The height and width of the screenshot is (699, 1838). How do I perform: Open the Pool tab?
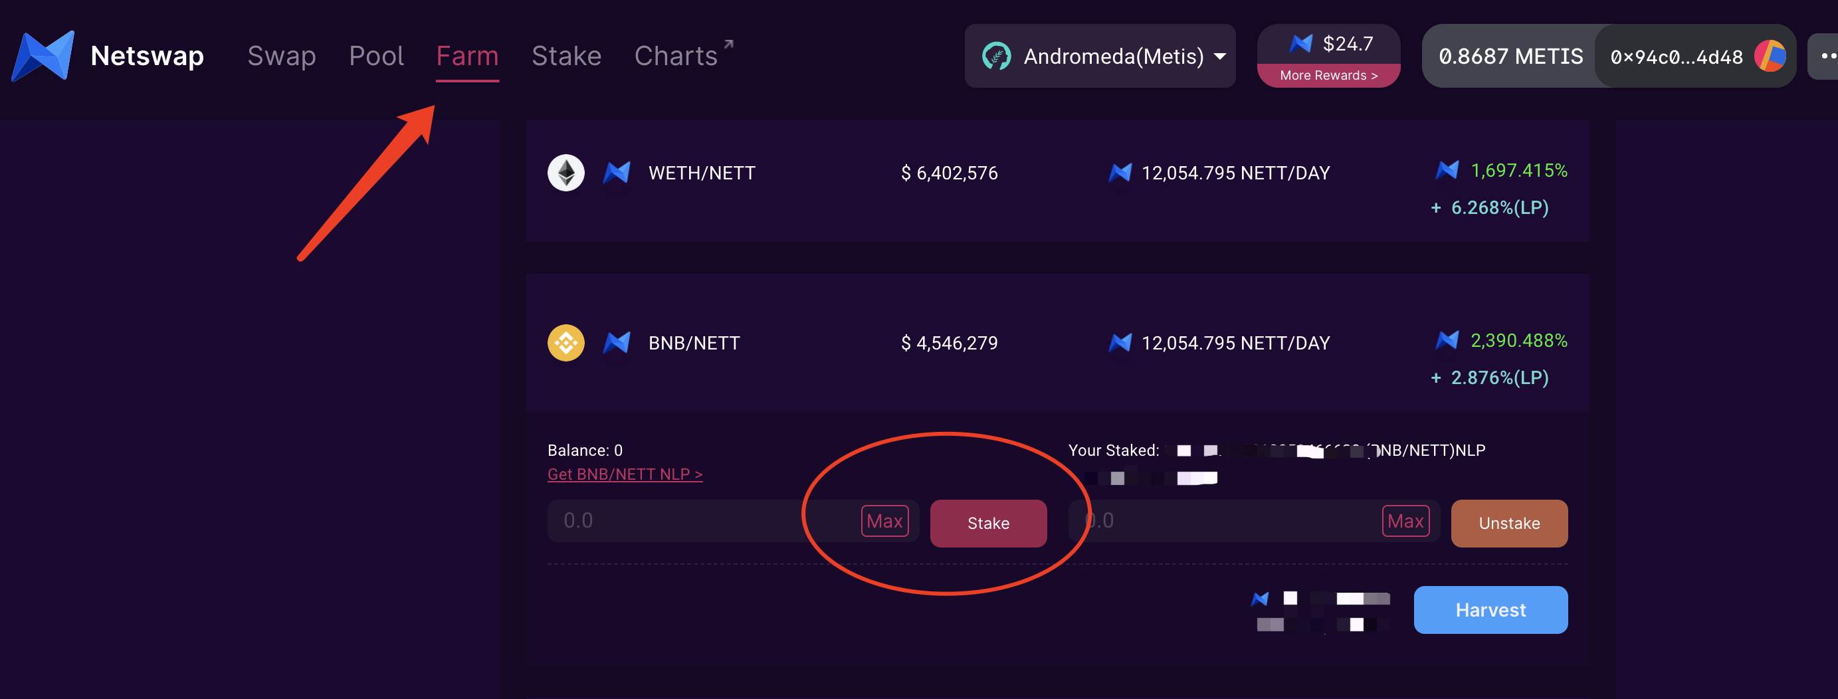point(376,56)
